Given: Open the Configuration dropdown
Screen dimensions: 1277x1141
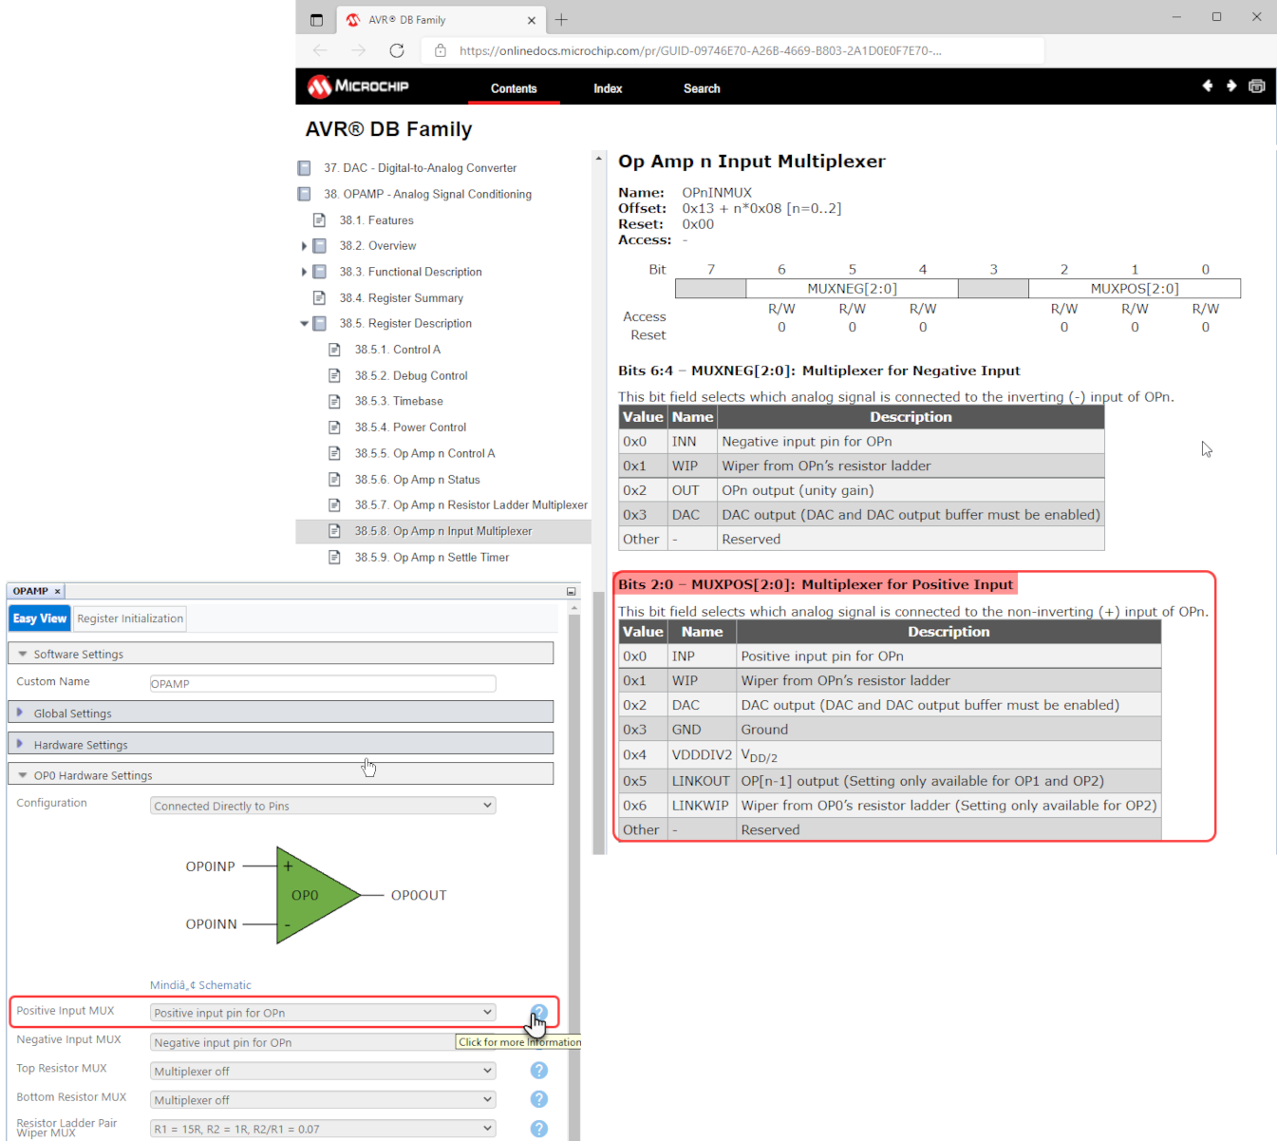Looking at the screenshot, I should point(323,806).
